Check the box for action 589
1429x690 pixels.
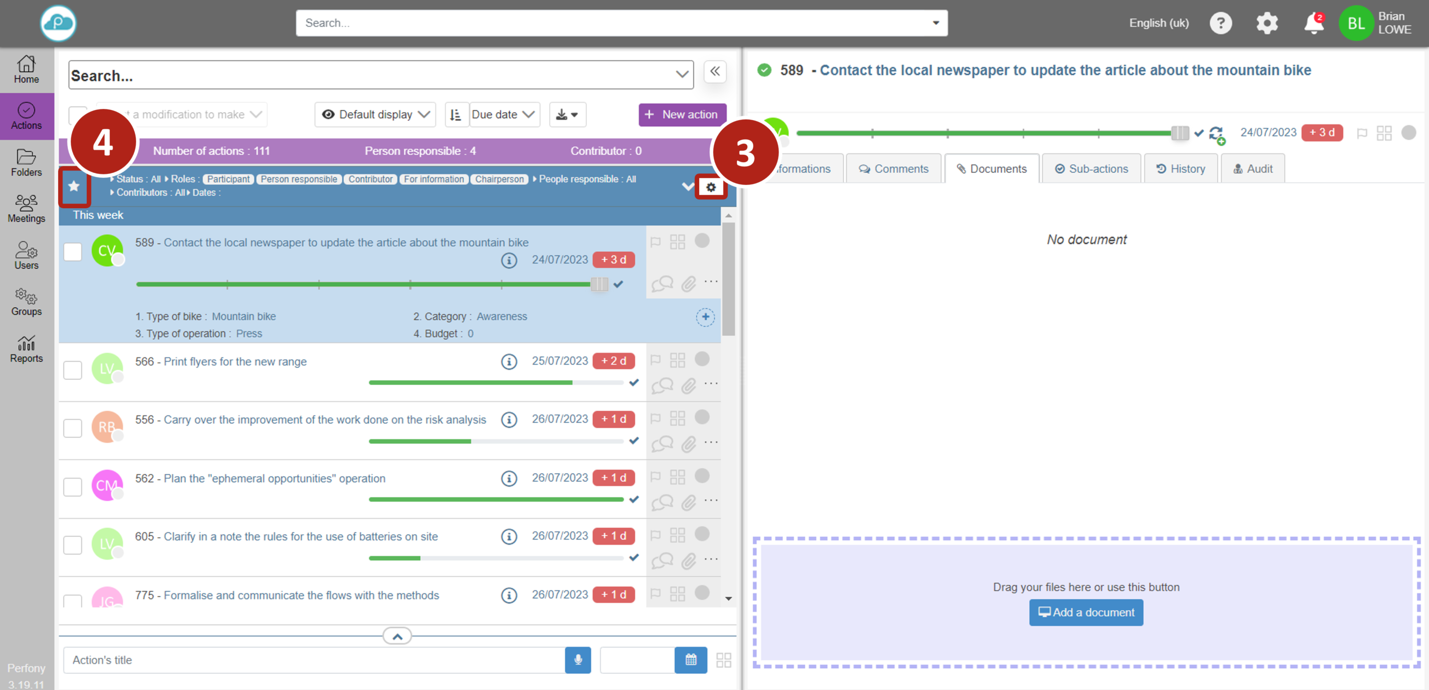[72, 252]
